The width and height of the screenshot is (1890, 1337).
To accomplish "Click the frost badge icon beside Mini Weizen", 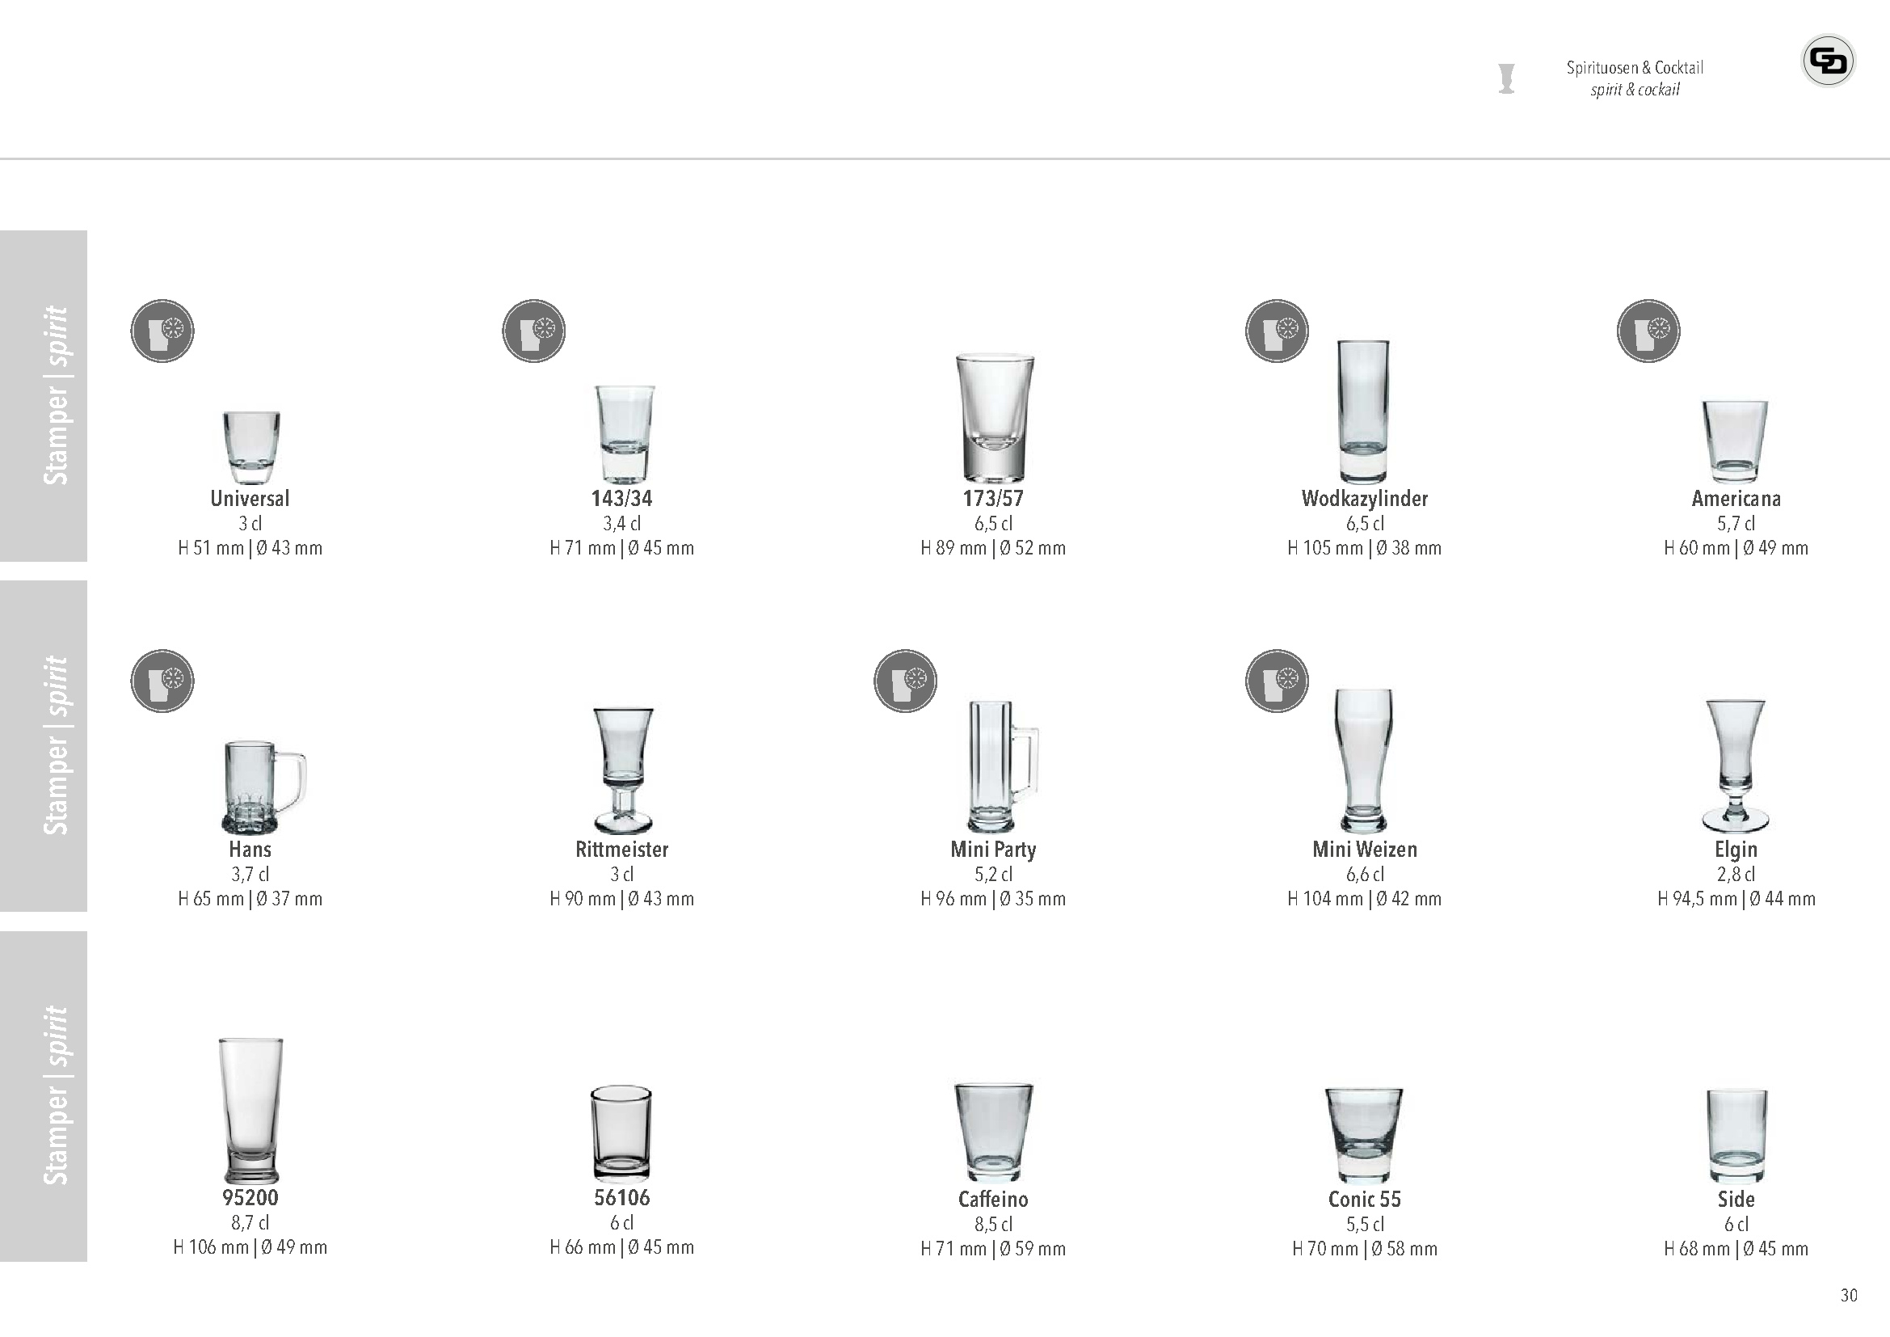I will click(1277, 681).
